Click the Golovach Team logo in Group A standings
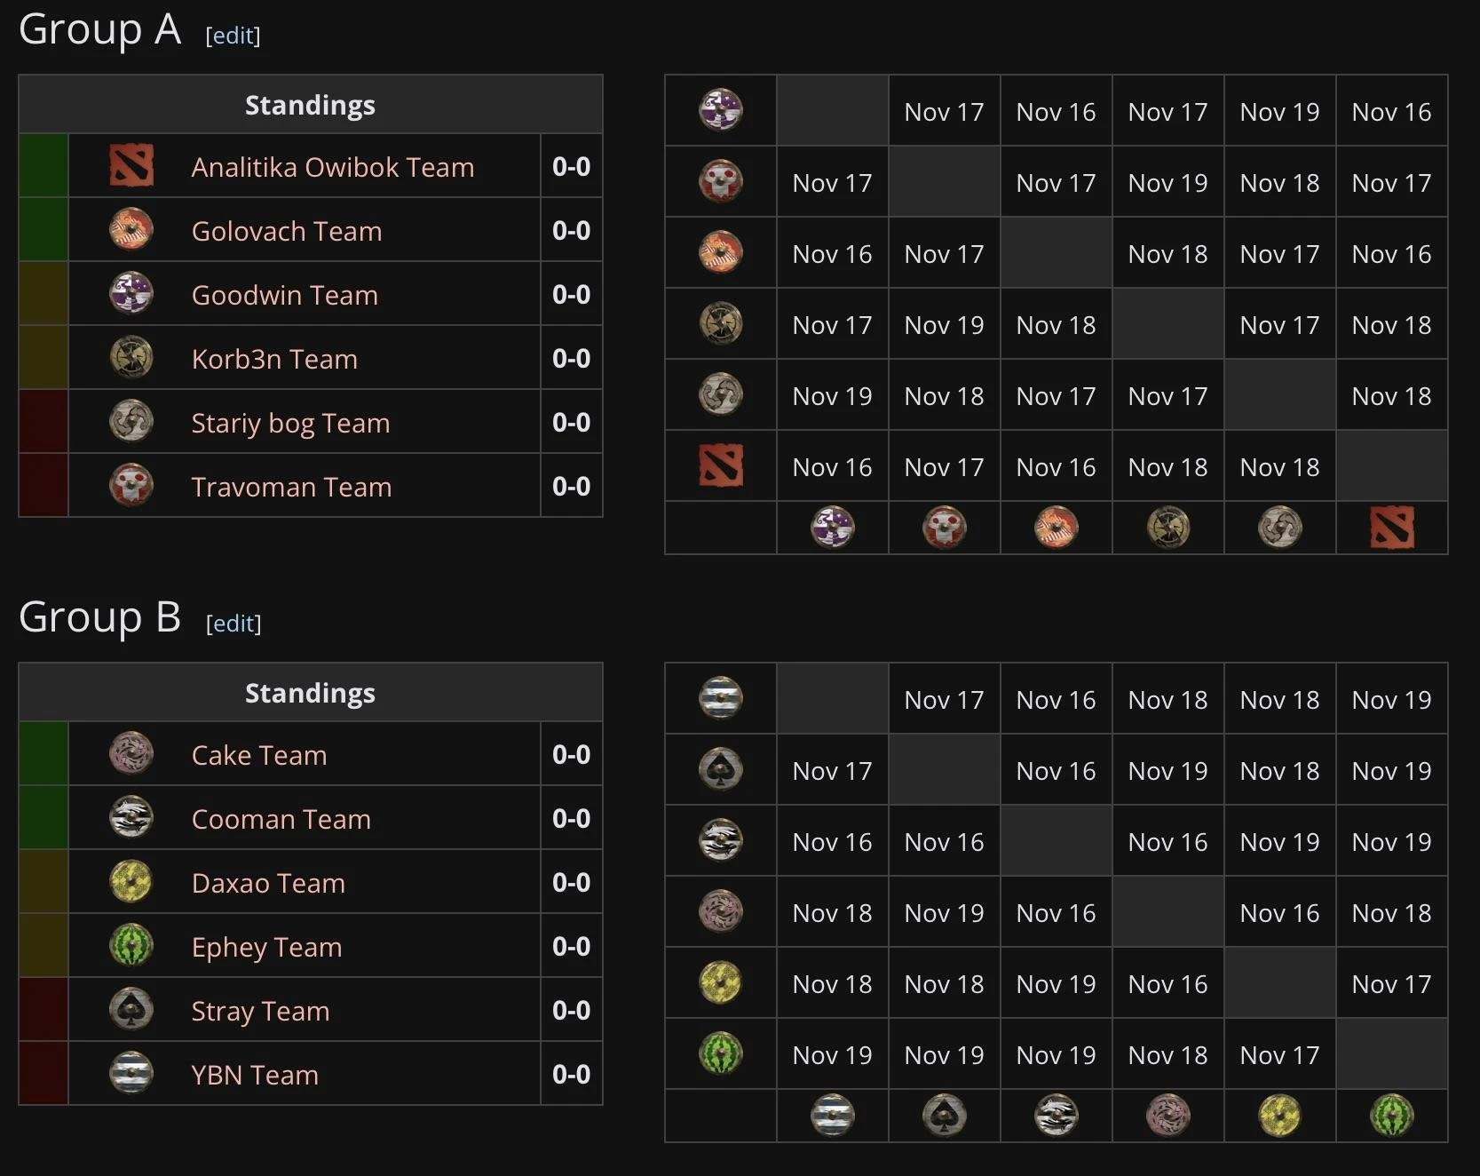Screen dimensions: 1480x1176 [131, 230]
